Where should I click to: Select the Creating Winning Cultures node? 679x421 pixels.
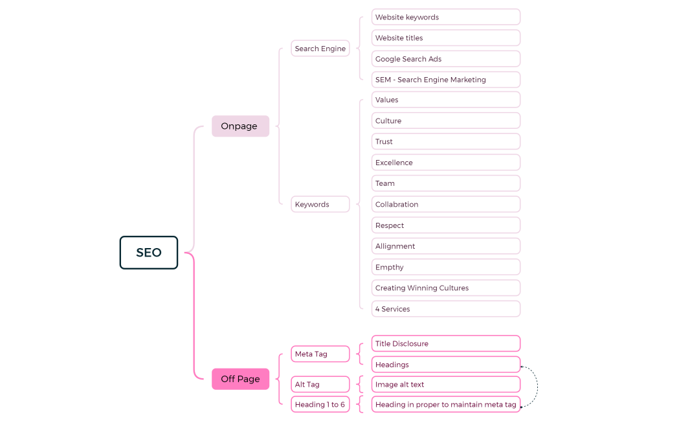click(x=445, y=288)
